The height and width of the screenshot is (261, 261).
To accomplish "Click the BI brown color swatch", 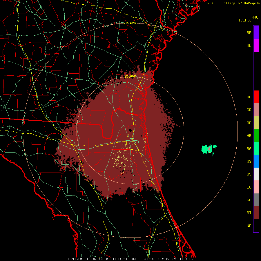I will point(256,213).
